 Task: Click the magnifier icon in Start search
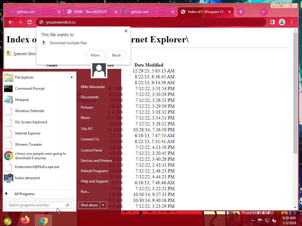(x=68, y=205)
